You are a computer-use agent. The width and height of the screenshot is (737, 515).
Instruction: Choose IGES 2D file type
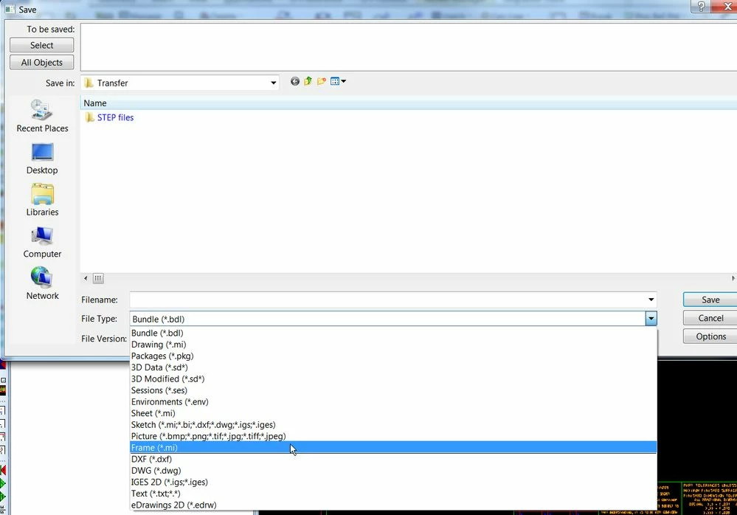[393, 482]
